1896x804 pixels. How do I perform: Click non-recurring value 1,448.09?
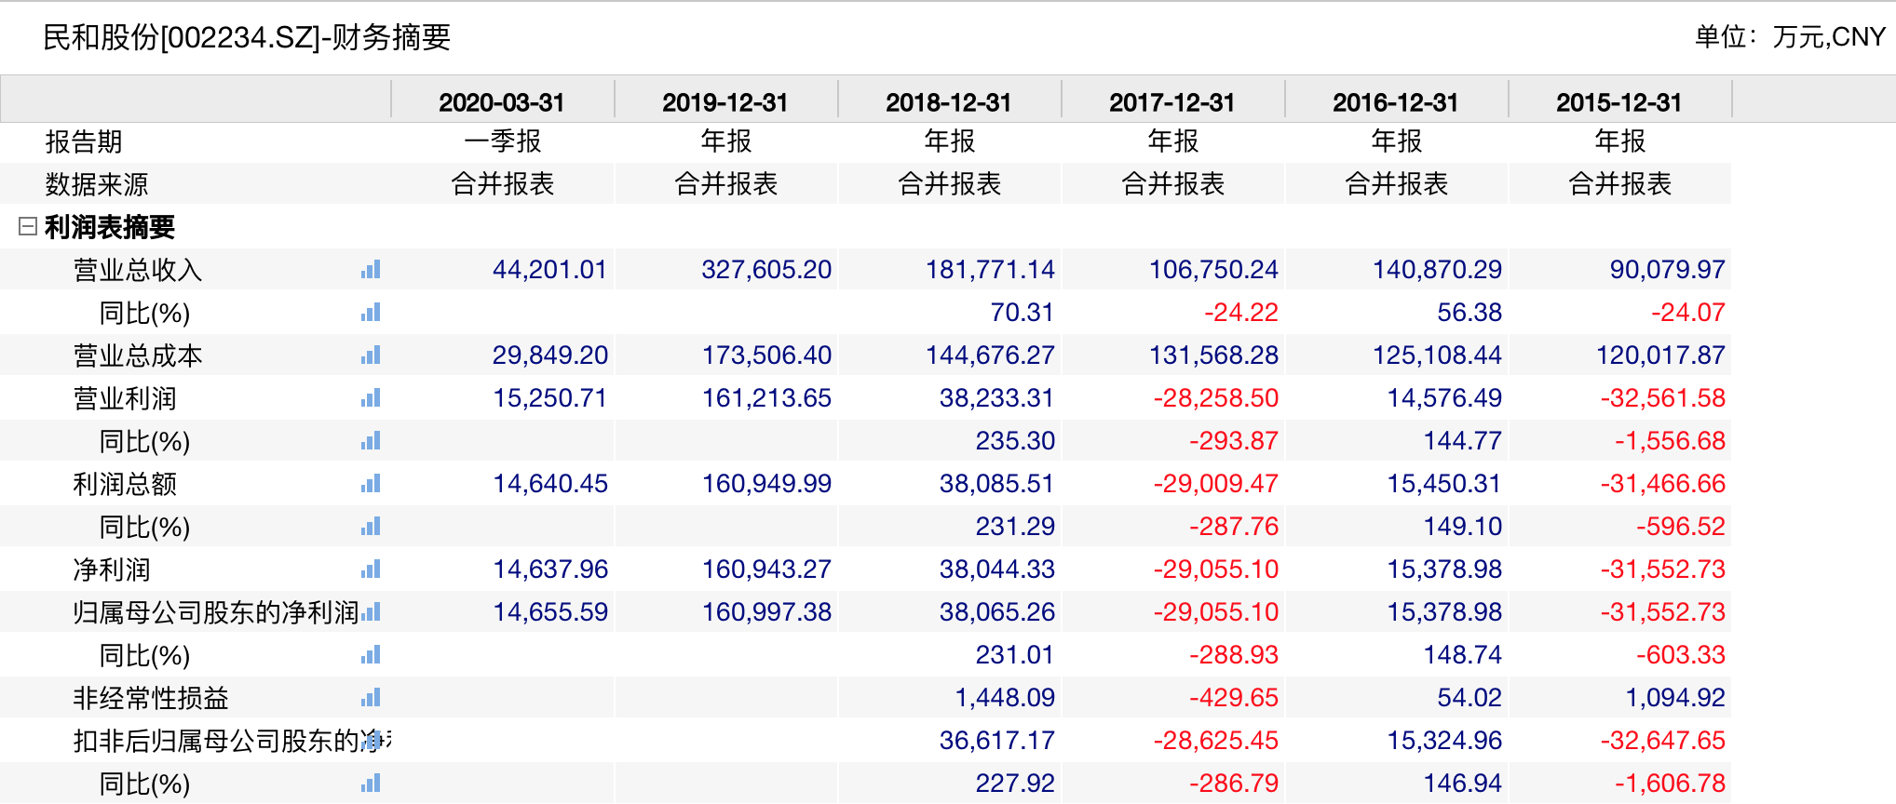click(x=1005, y=698)
